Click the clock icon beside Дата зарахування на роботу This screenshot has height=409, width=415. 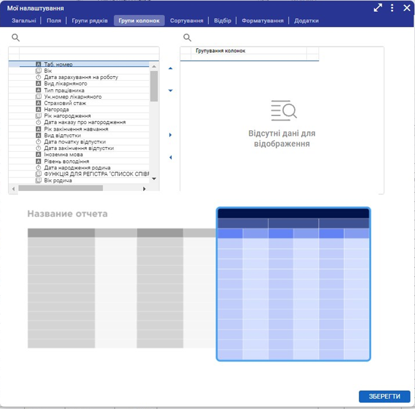coord(39,77)
